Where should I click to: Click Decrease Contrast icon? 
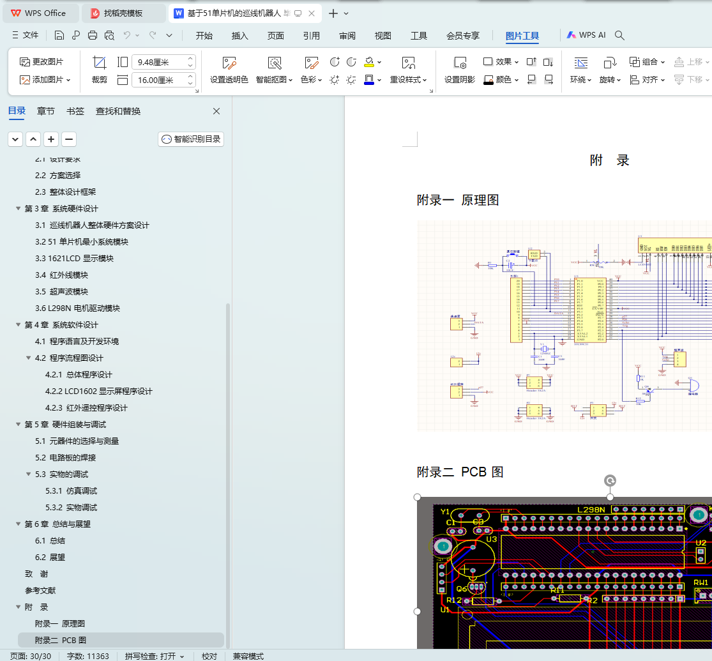pyautogui.click(x=351, y=62)
